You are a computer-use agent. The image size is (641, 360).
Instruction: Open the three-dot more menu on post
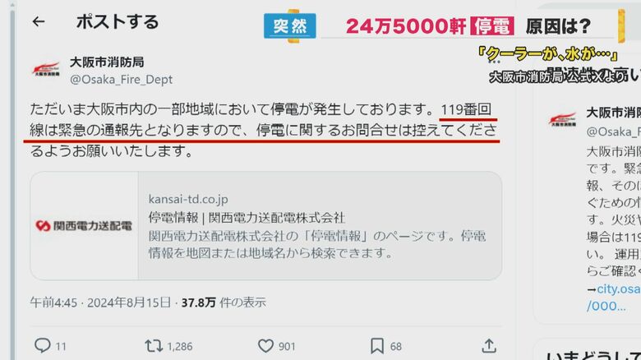[x=494, y=62]
